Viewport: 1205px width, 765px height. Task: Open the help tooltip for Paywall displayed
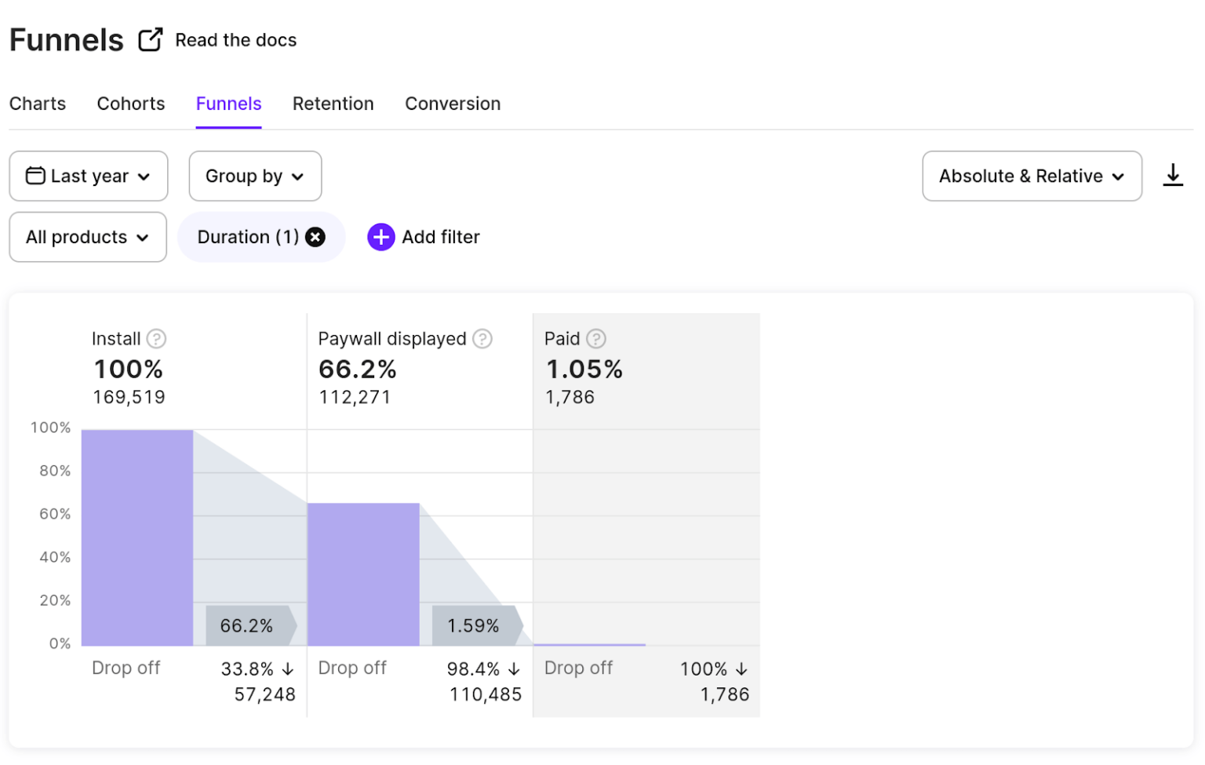point(482,338)
